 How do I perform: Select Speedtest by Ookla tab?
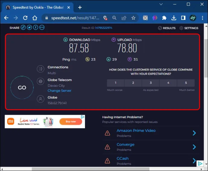coord(38,8)
